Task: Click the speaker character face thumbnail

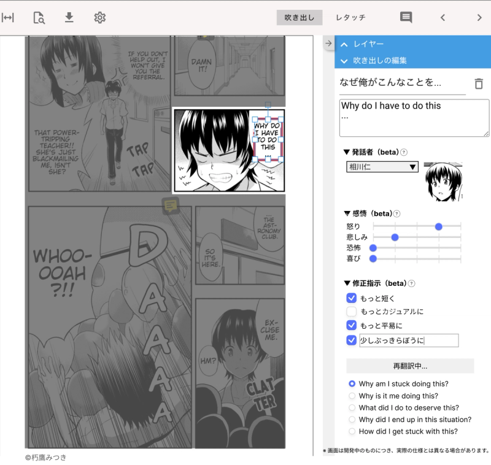Action: [x=443, y=182]
